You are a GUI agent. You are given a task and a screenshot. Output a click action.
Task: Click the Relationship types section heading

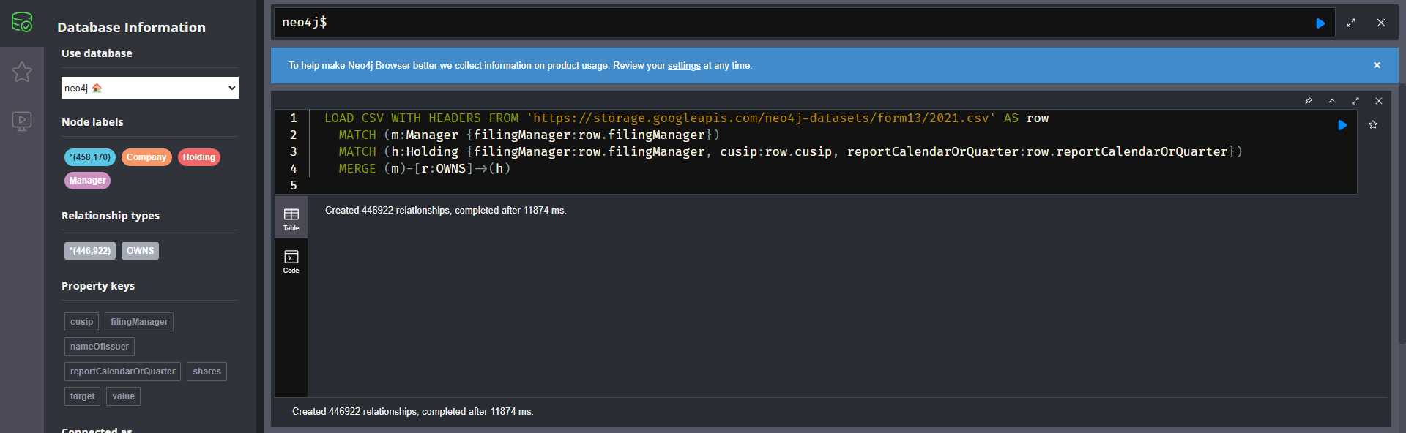(111, 216)
